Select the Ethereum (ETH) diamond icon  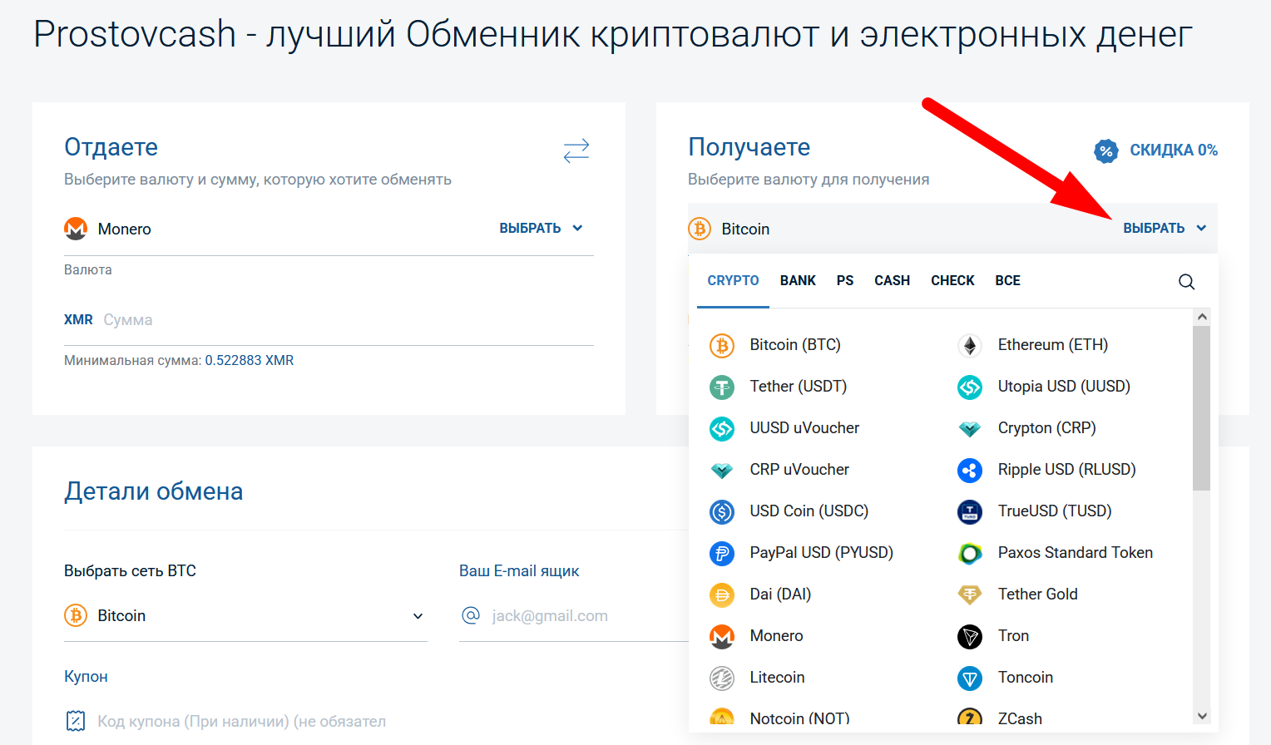coord(970,345)
